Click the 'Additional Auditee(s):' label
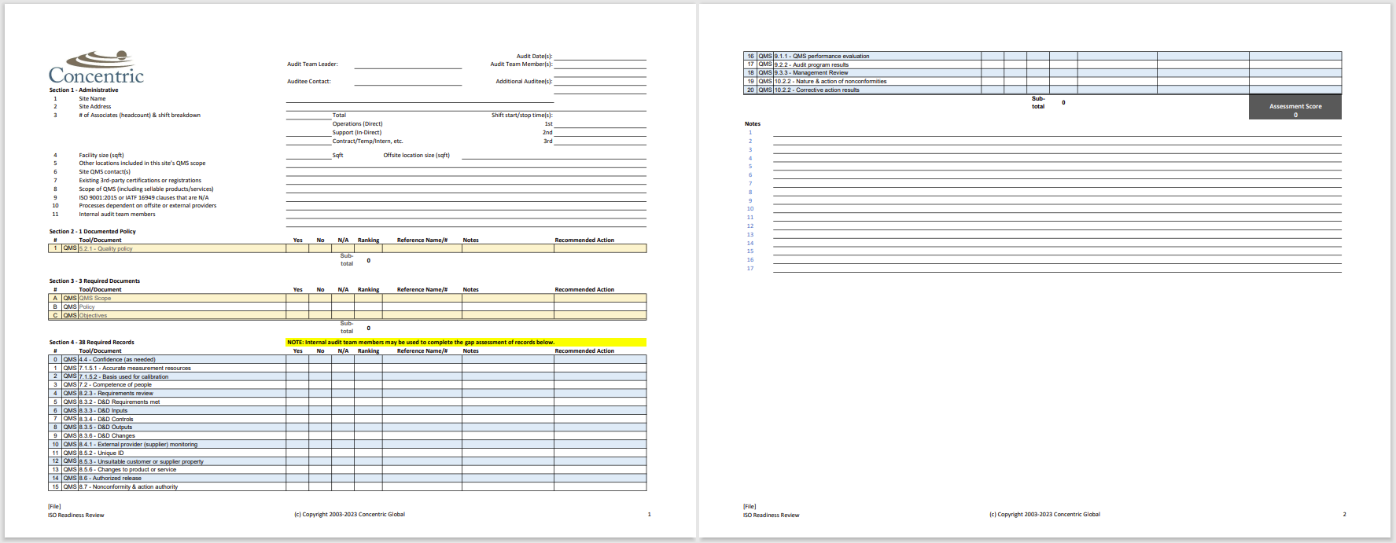 pyautogui.click(x=524, y=82)
